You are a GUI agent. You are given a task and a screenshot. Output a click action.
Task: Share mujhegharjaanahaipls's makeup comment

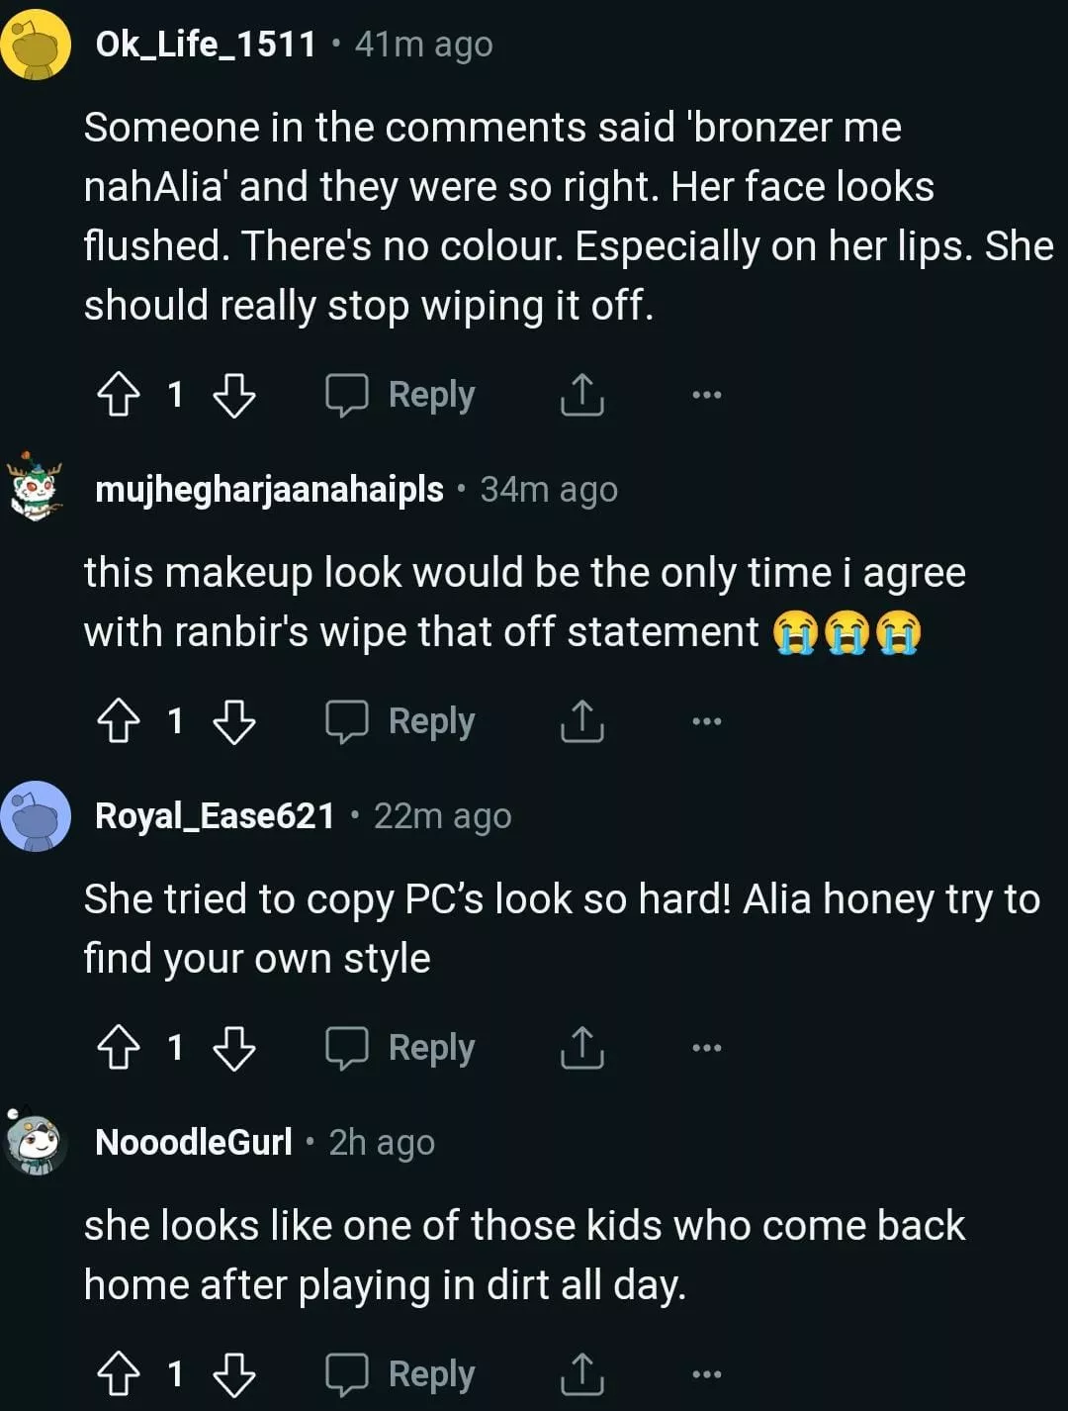click(x=581, y=721)
